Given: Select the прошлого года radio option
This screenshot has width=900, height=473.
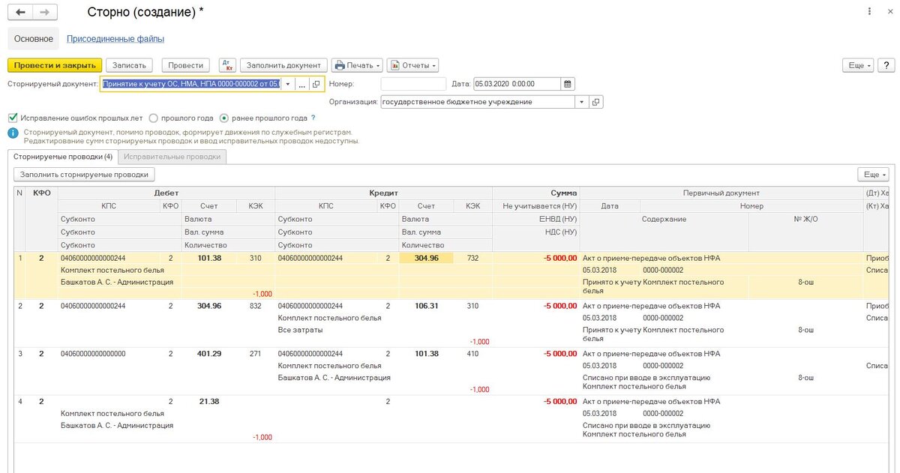Looking at the screenshot, I should (x=153, y=118).
